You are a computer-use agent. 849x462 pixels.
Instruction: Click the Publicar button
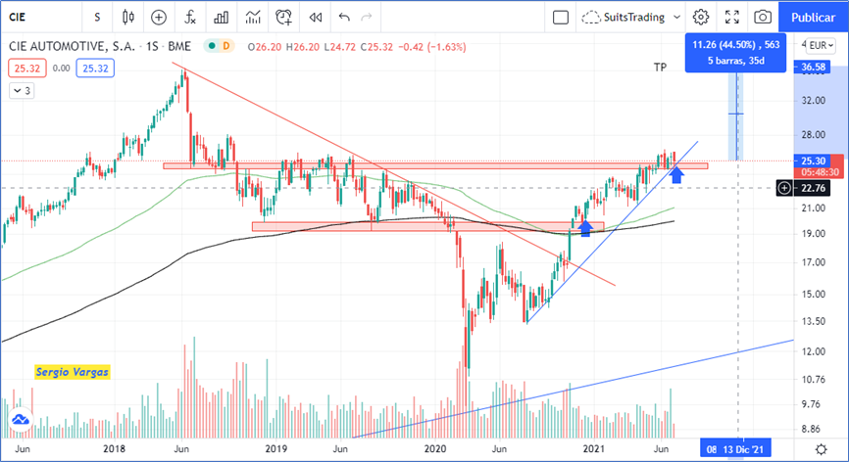click(813, 17)
